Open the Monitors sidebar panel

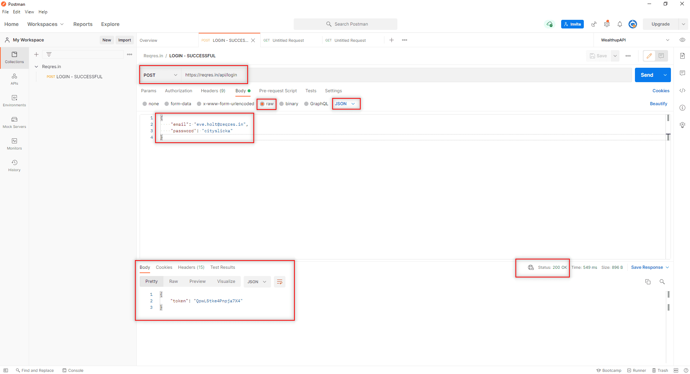pyautogui.click(x=14, y=144)
